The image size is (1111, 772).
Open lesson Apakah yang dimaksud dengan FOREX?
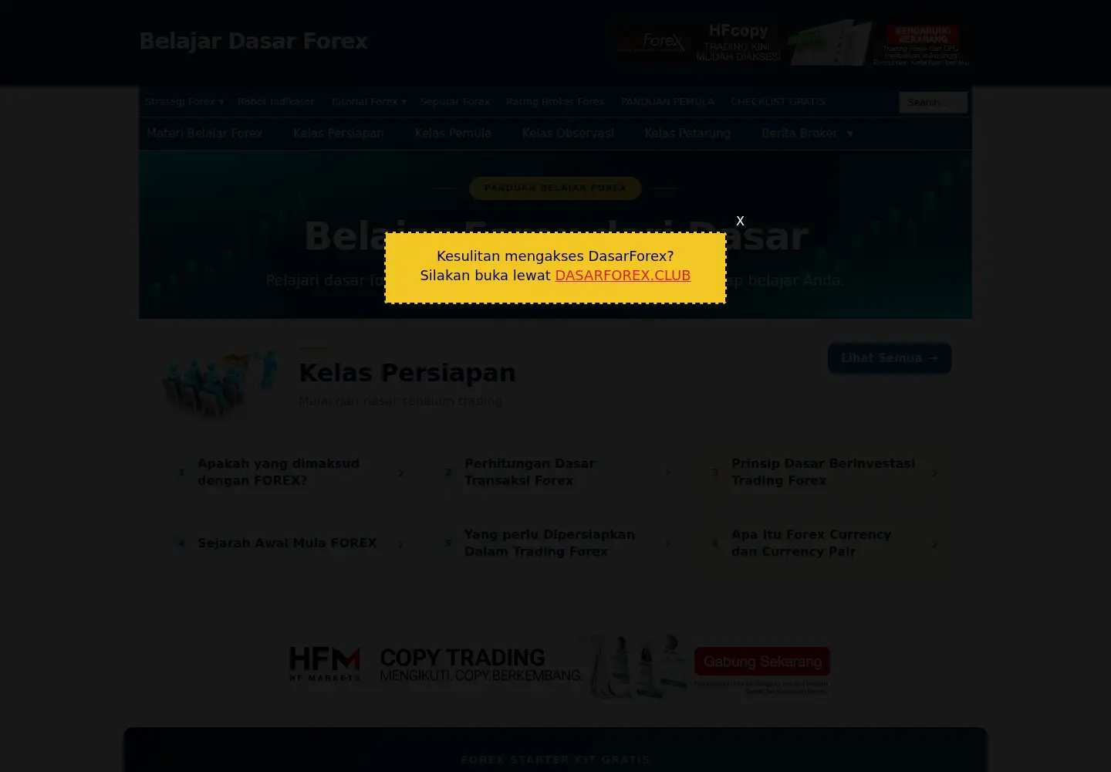(289, 472)
